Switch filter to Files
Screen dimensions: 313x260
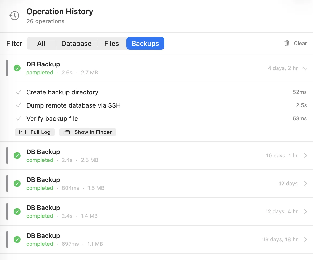(112, 43)
